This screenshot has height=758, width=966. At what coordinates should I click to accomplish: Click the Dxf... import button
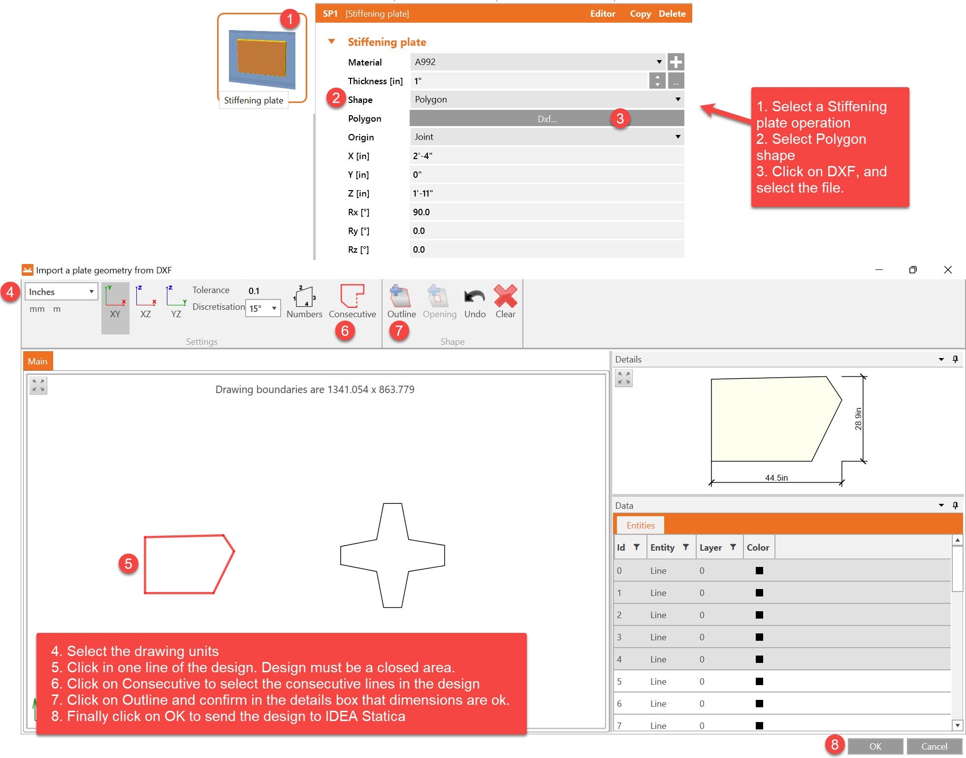point(547,119)
